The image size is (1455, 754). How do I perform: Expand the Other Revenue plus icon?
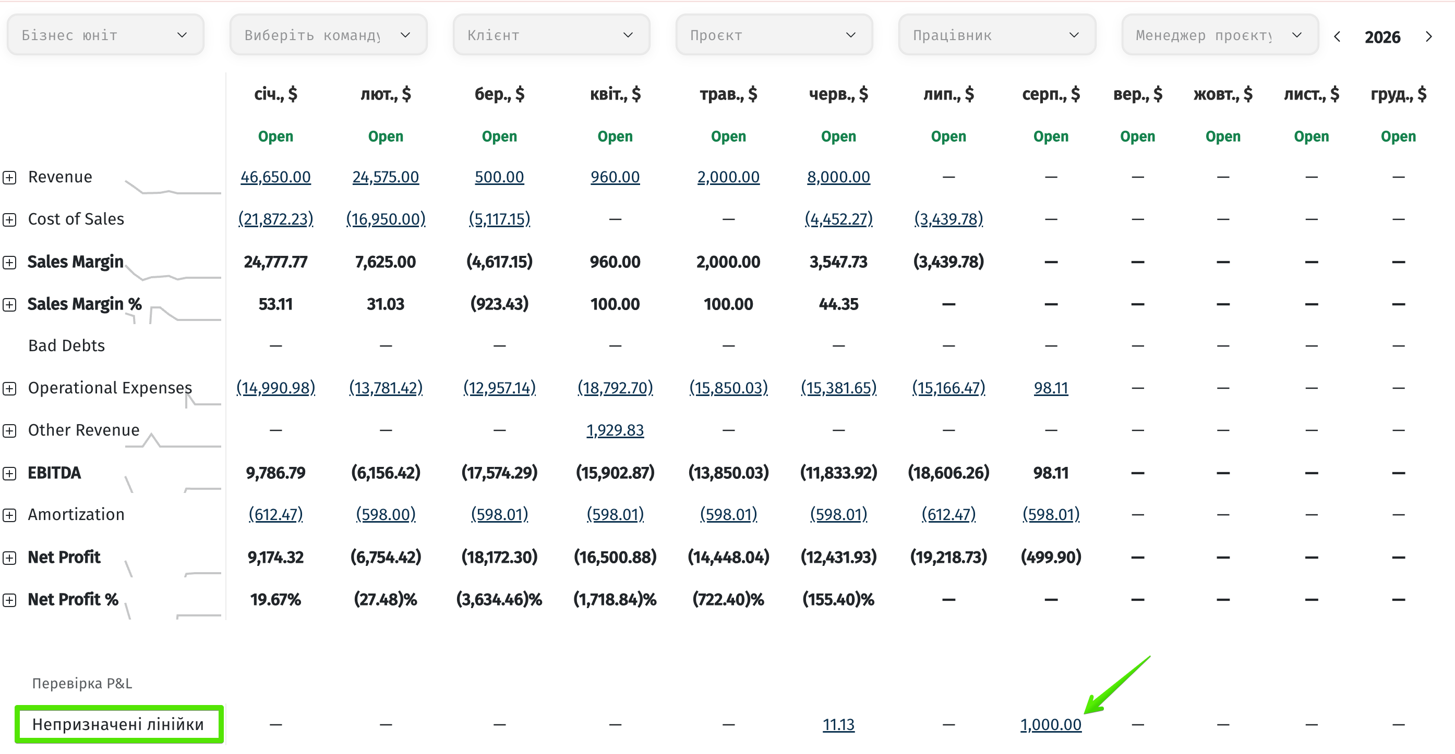coord(9,430)
